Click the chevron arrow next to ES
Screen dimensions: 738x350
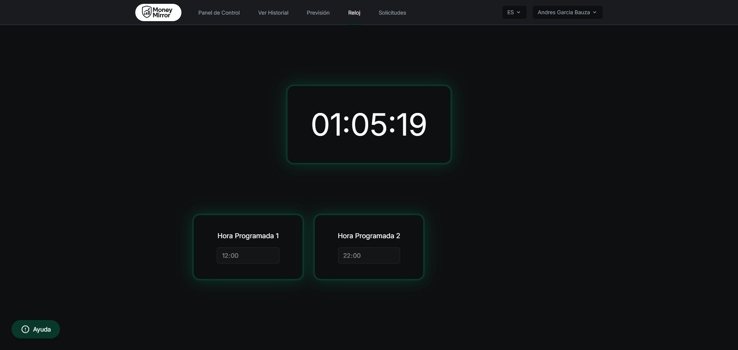[x=519, y=12]
